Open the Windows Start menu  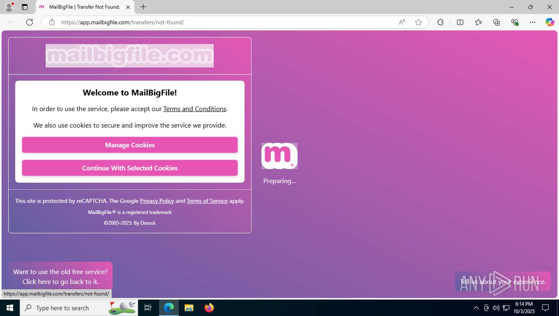click(10, 308)
